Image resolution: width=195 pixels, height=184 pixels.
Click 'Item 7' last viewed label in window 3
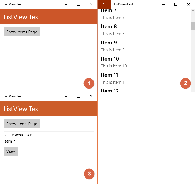tap(9, 141)
